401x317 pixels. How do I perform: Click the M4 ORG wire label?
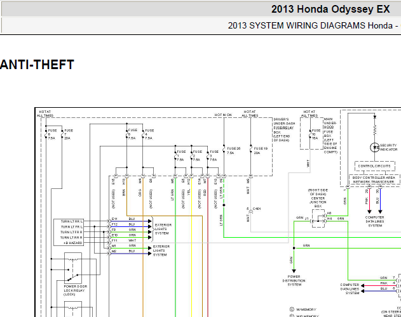tap(140, 188)
